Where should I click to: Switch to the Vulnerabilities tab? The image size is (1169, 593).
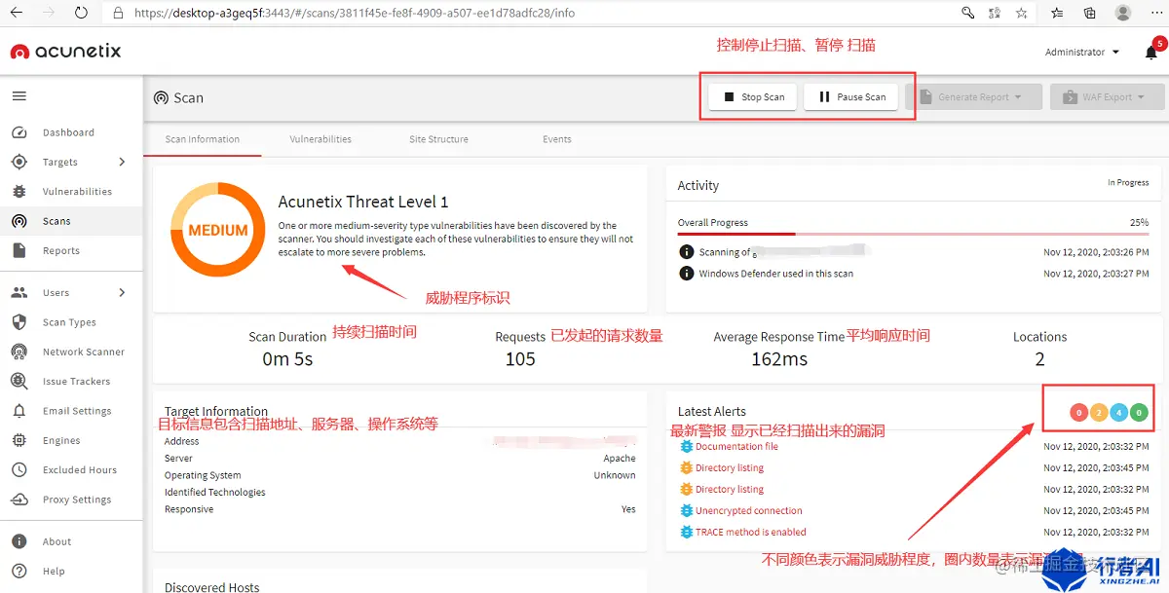[321, 139]
